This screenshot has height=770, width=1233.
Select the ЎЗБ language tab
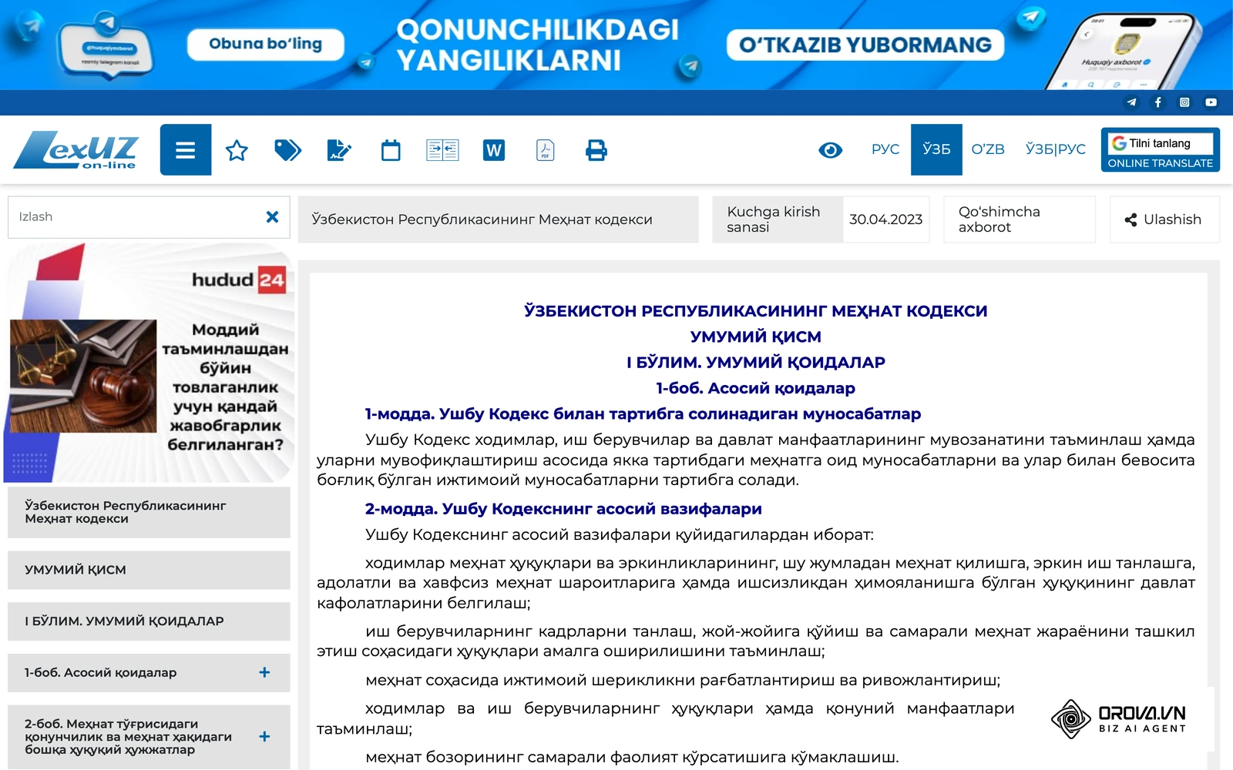936,149
